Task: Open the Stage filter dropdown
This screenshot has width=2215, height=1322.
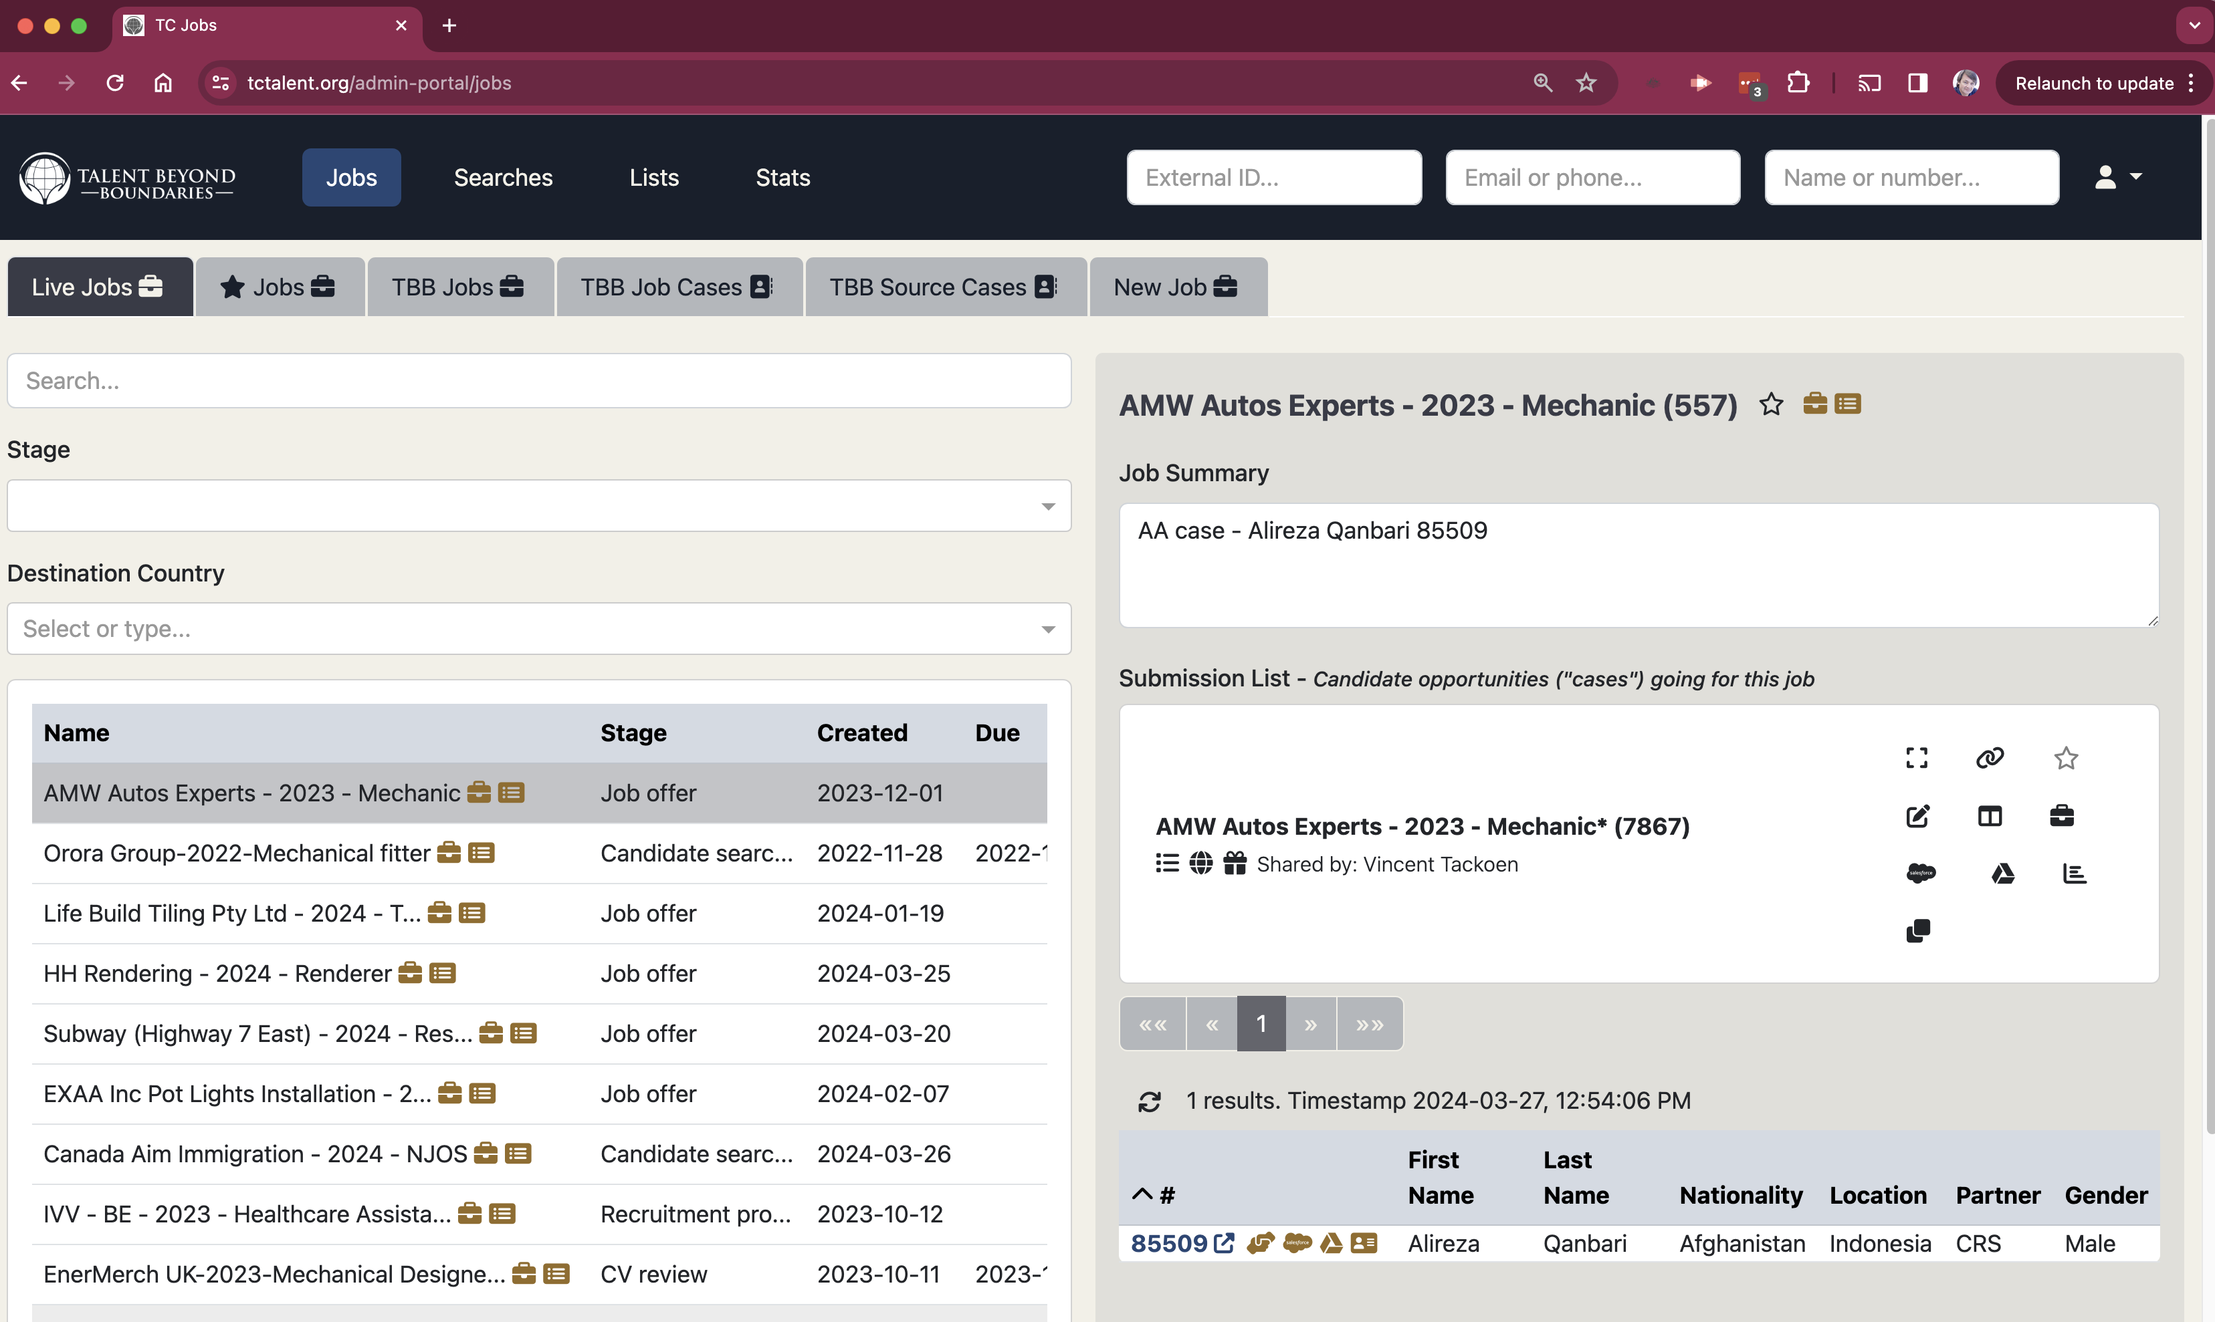Action: 538,506
